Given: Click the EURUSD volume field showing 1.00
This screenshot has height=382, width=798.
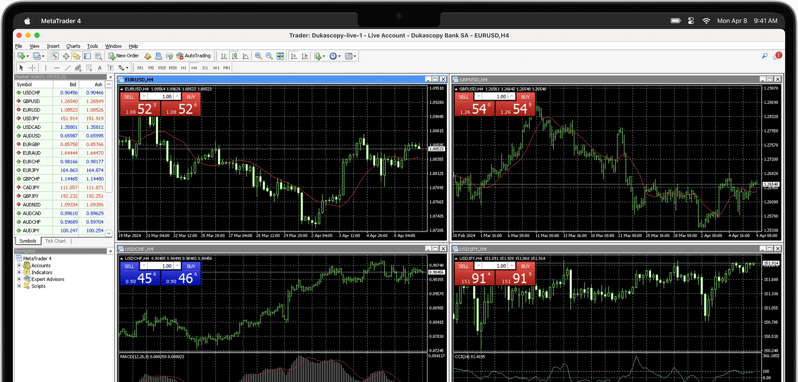Looking at the screenshot, I should (x=161, y=97).
